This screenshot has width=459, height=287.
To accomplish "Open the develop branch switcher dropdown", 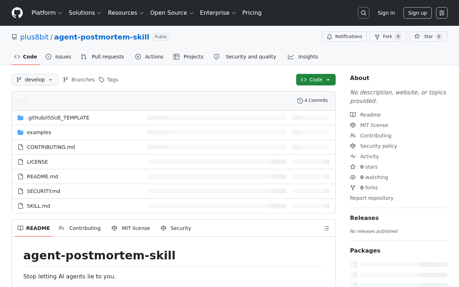I will pyautogui.click(x=35, y=80).
